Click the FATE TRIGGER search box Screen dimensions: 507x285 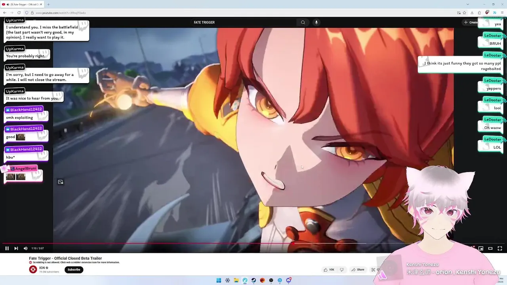244,23
